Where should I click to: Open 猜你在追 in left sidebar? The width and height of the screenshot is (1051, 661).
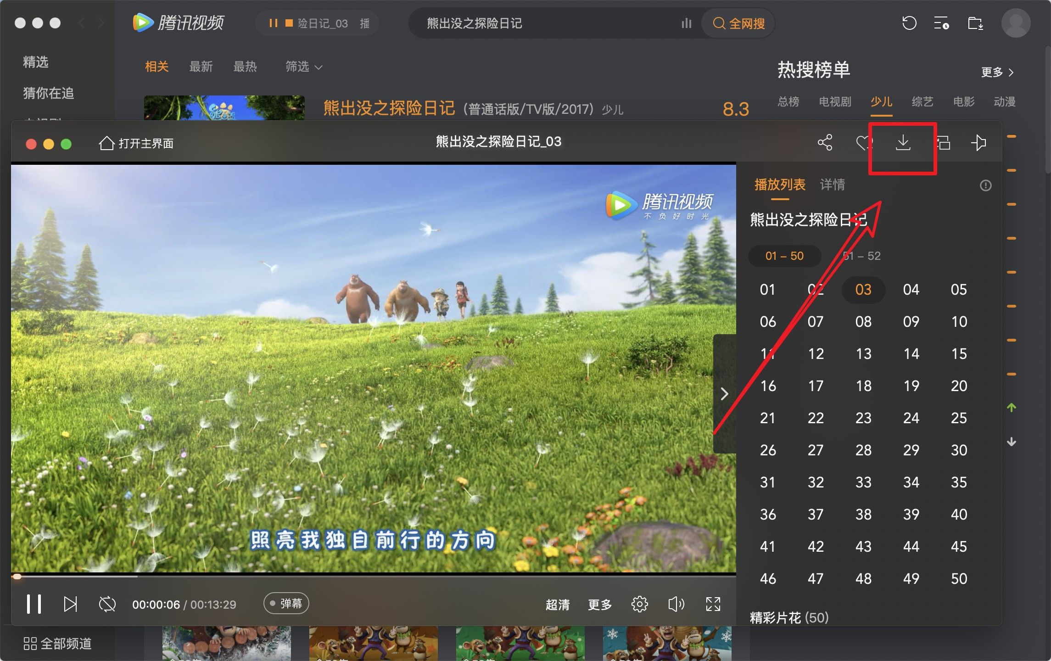tap(48, 93)
